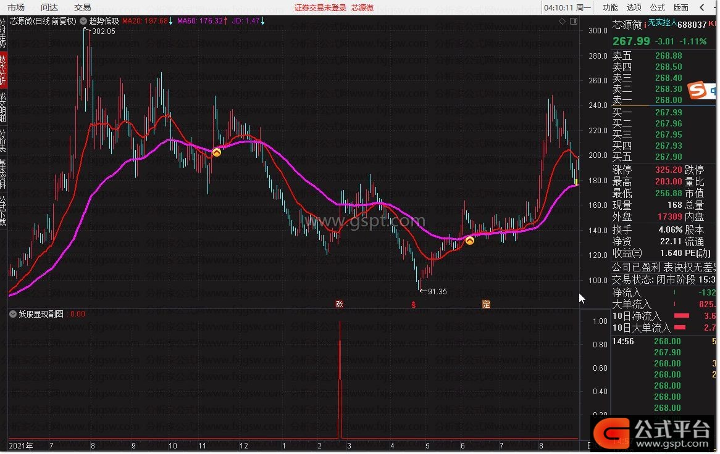Open the 问达 menu
This screenshot has width=720, height=454.
point(49,7)
